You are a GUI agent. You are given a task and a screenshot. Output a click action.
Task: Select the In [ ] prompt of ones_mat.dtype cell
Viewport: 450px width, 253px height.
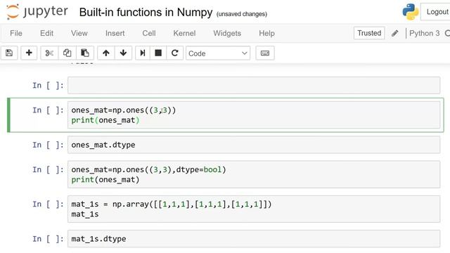[48, 145]
